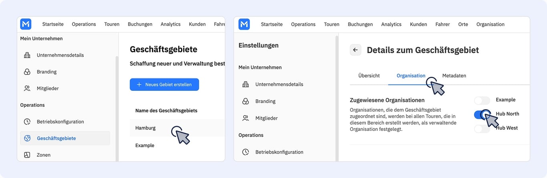Open Orte in right window navigation
This screenshot has height=178, width=547.
(x=463, y=24)
